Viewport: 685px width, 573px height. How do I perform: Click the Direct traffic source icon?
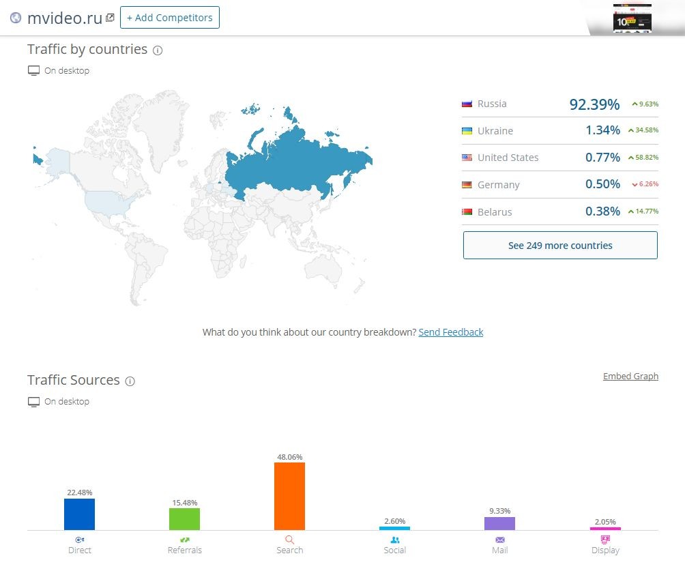80,540
